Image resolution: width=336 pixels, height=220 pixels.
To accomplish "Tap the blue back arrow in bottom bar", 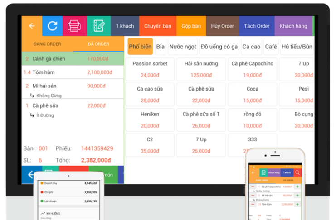I will tap(30, 174).
